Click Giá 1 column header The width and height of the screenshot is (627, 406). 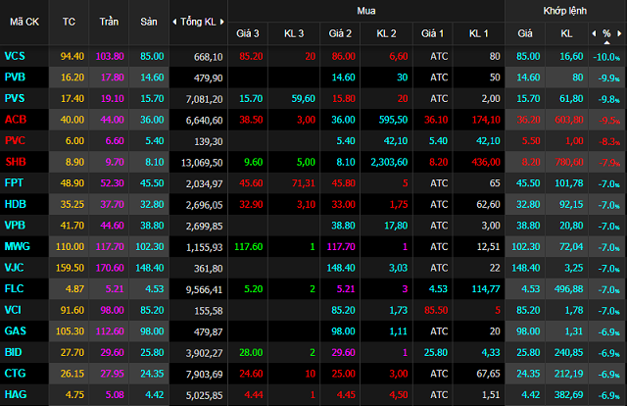(432, 34)
